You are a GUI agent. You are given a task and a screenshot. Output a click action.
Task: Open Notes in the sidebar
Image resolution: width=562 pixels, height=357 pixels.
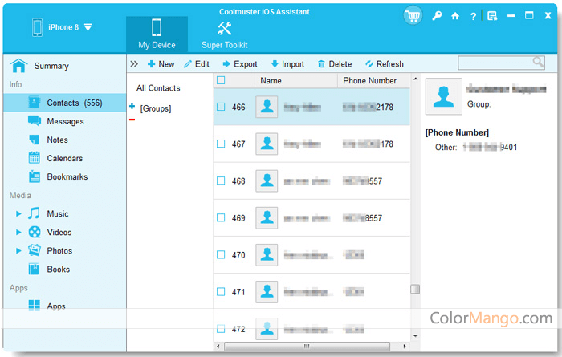(57, 140)
